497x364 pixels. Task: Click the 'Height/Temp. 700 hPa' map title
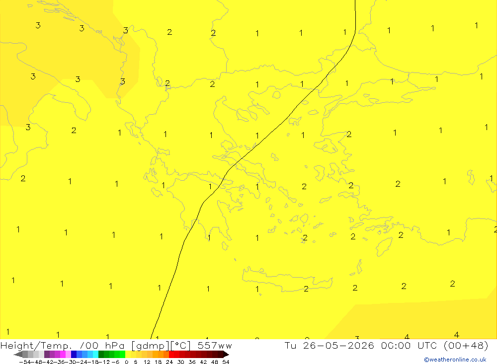click(x=63, y=346)
